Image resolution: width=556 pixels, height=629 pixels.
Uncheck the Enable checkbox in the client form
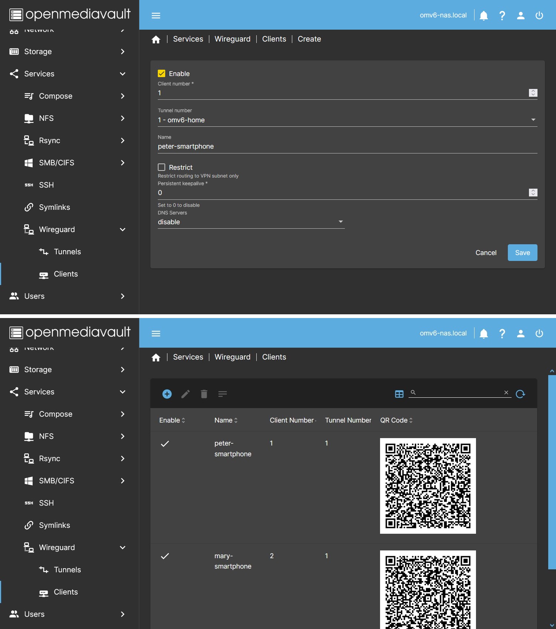pyautogui.click(x=162, y=73)
